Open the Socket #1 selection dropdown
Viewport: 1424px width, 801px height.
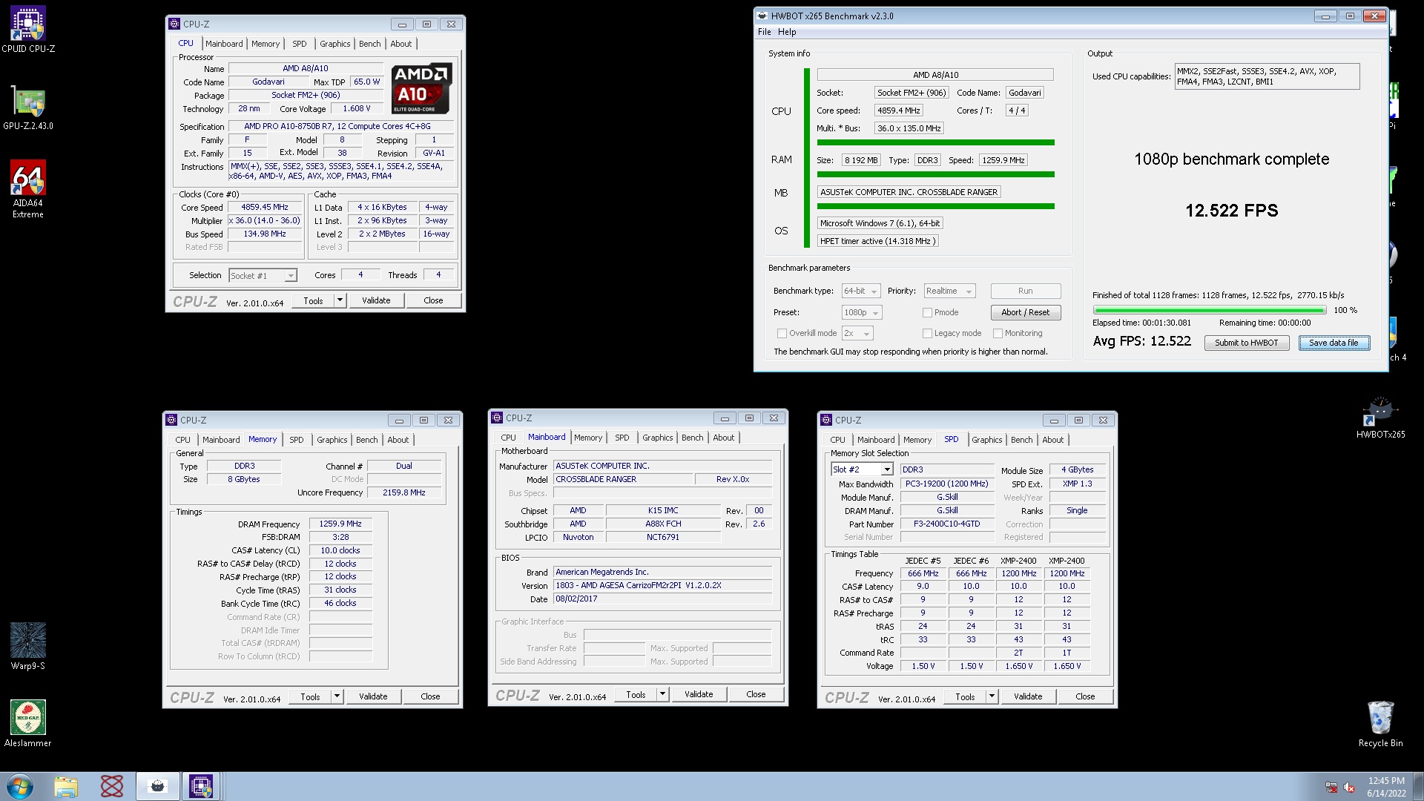pyautogui.click(x=263, y=275)
